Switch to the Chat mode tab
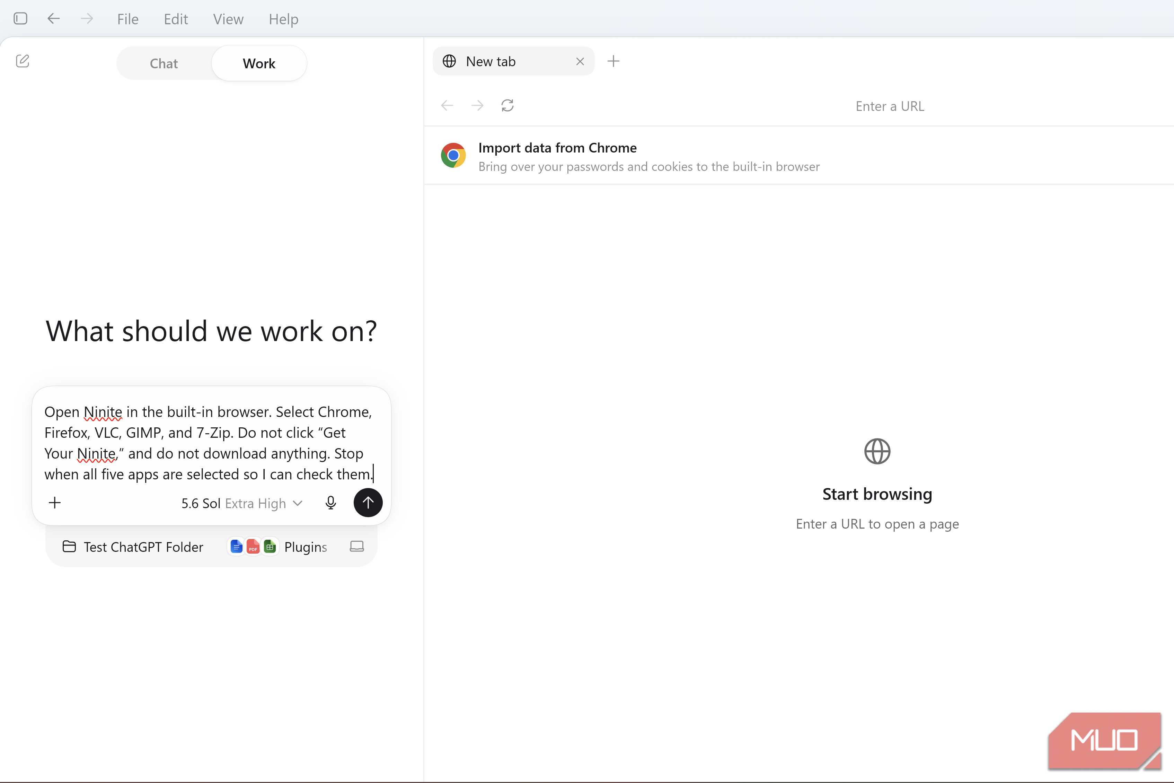 click(x=164, y=63)
